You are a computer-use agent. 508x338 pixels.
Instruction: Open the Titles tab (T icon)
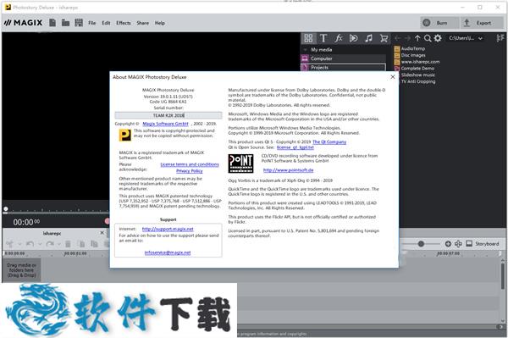tap(323, 38)
